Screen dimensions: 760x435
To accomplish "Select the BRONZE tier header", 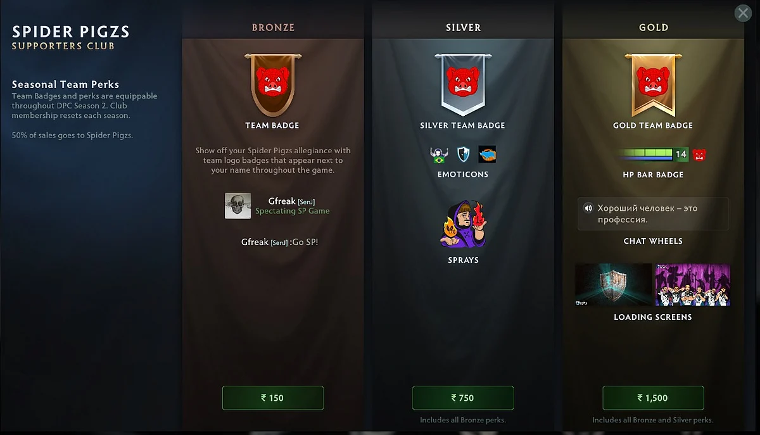I will pyautogui.click(x=273, y=27).
